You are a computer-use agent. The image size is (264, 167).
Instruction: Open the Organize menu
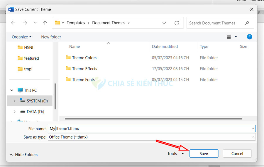tap(21, 37)
